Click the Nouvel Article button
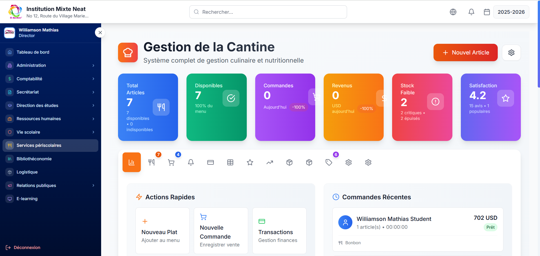Viewport: 540px width, 256px height. (x=465, y=52)
